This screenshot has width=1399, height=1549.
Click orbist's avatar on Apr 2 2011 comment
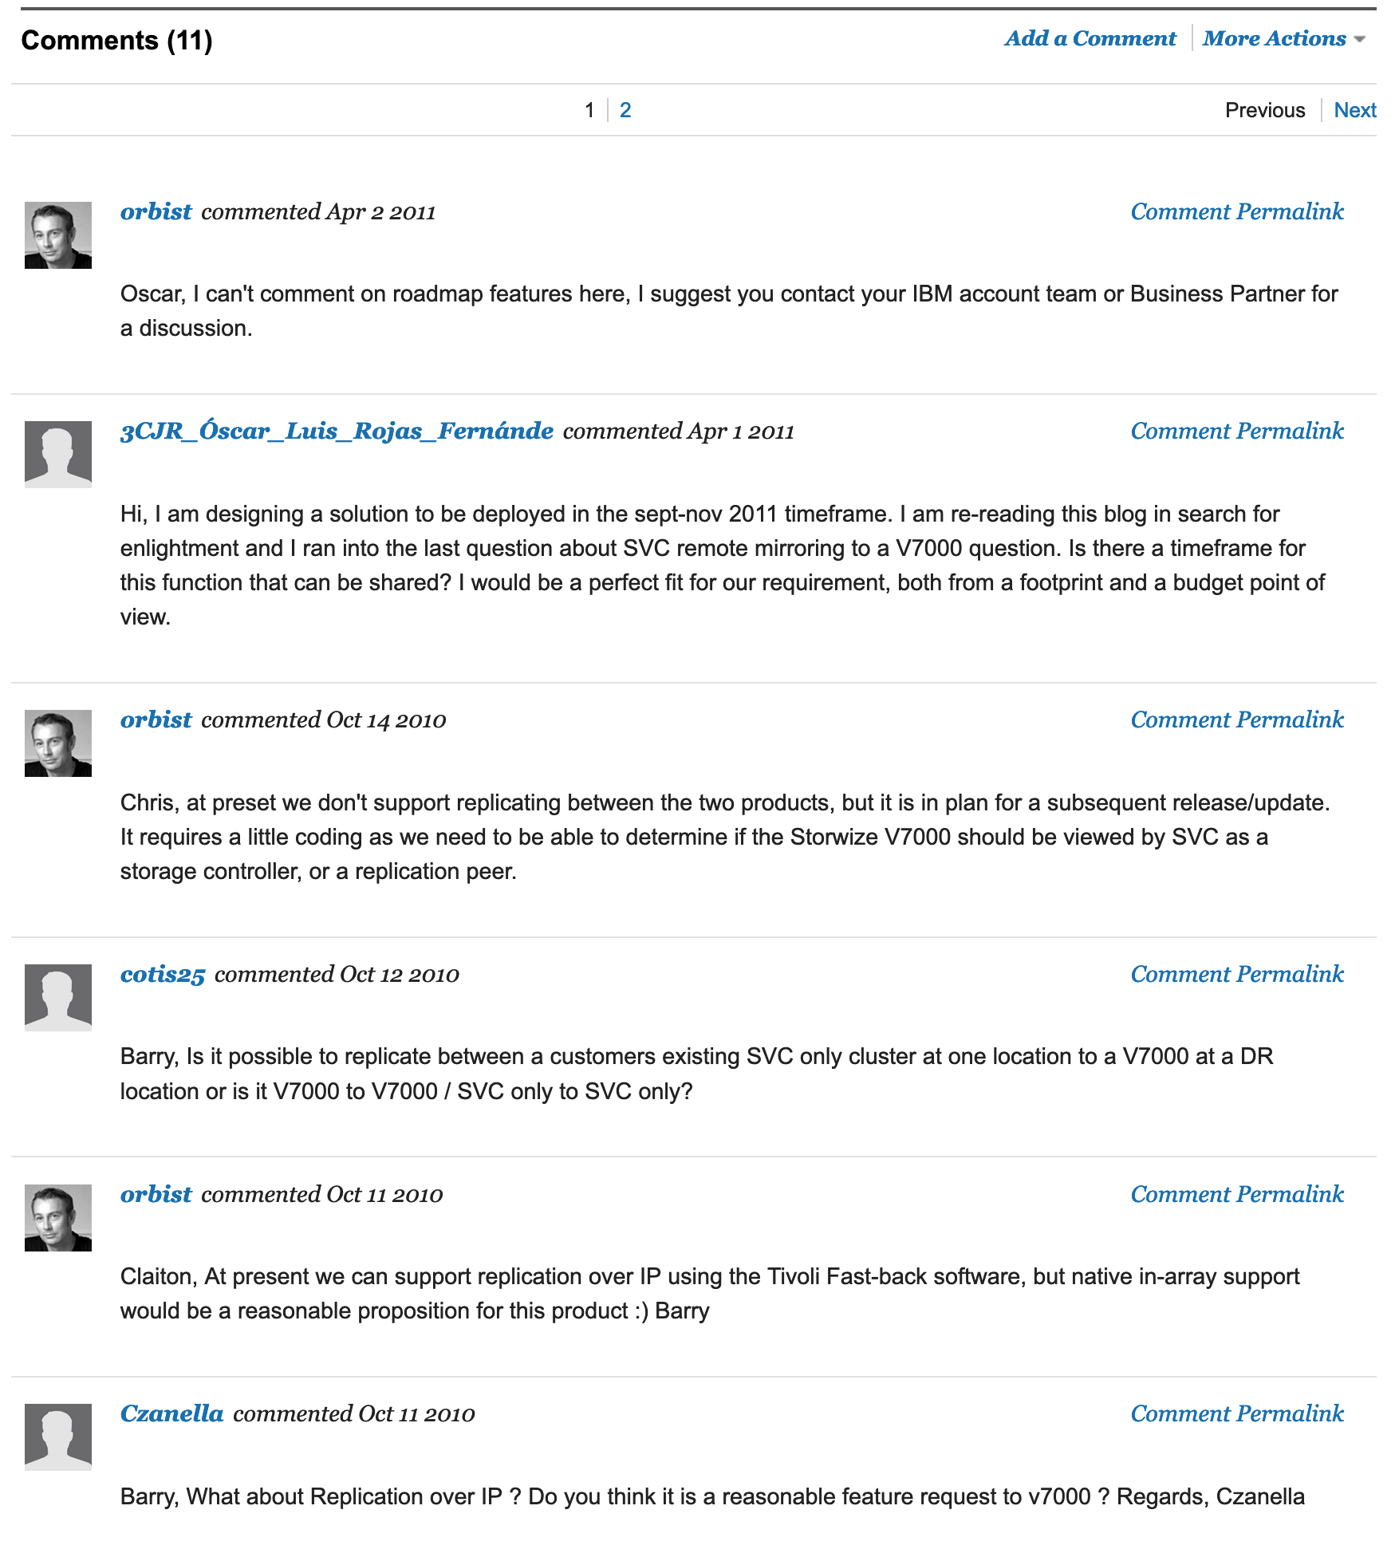click(58, 235)
